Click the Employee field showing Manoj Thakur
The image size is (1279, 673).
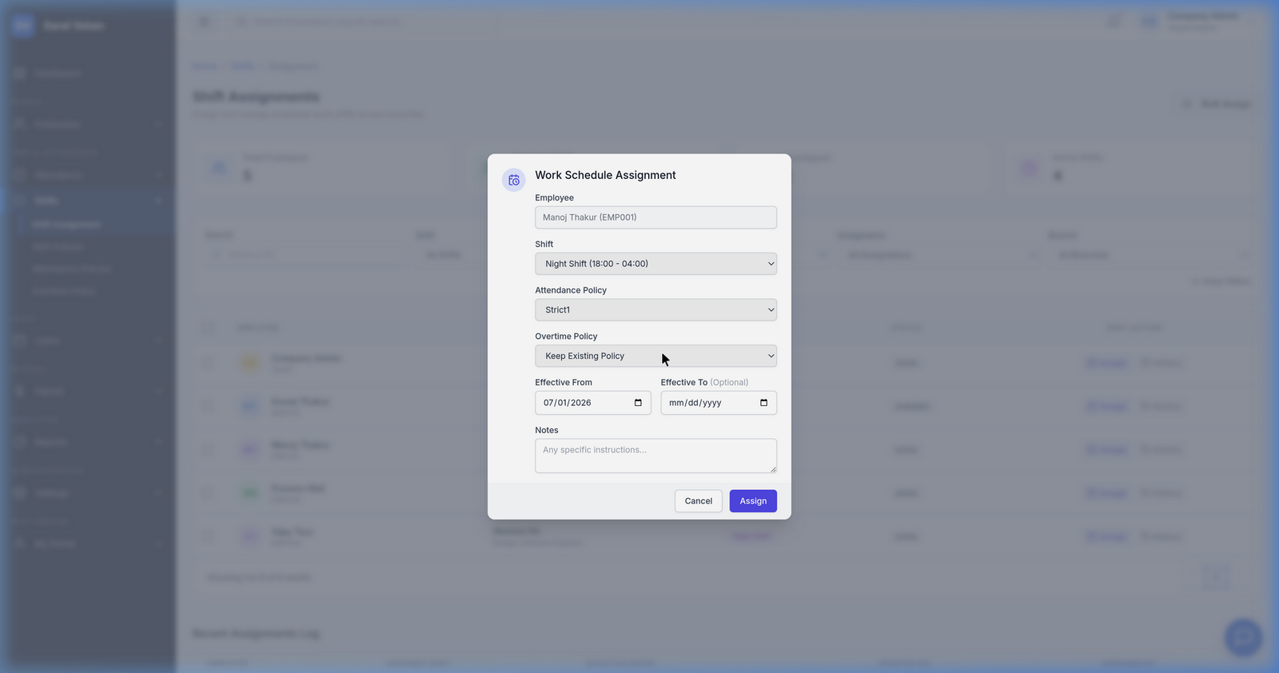(x=655, y=217)
